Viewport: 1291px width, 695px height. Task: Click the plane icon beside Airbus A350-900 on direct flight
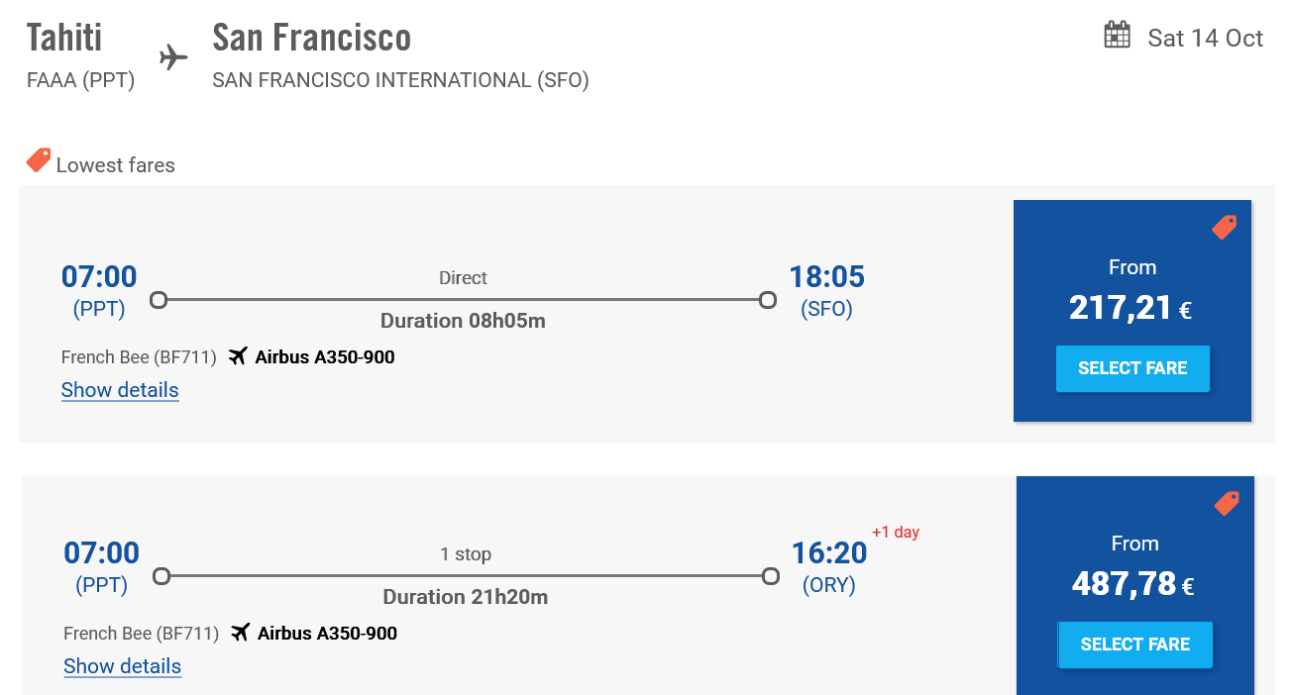coord(237,355)
